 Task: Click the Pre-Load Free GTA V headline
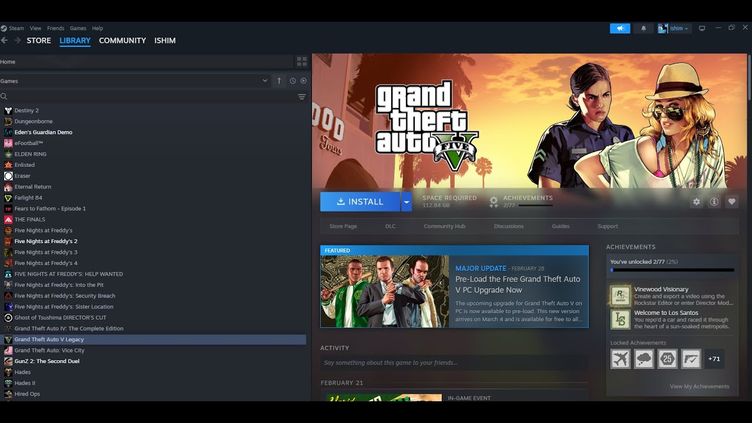(518, 284)
